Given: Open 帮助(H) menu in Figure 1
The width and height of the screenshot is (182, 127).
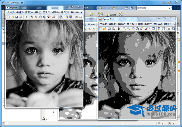Looking at the screenshot, I should point(75,12).
